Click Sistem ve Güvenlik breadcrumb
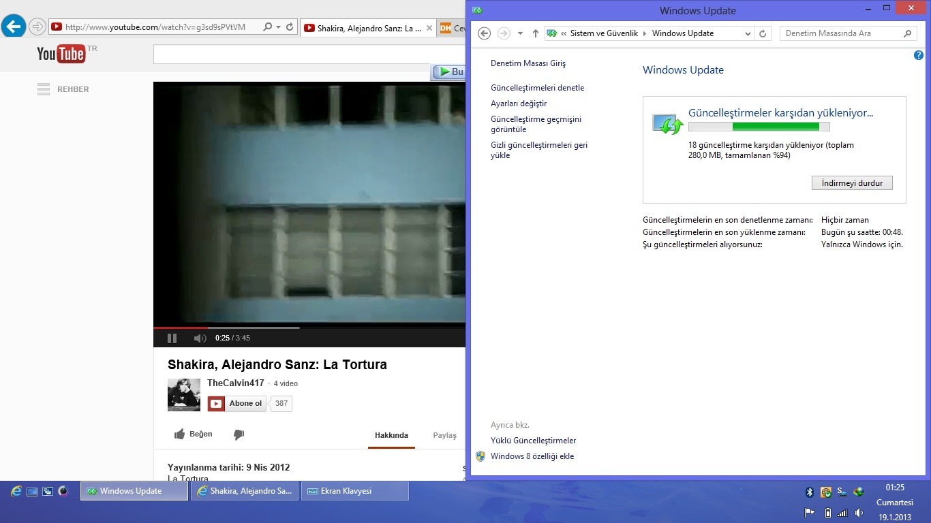 tap(604, 33)
